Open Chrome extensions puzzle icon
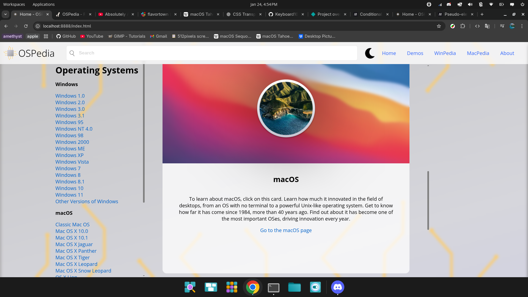The image size is (528, 297). pos(463,26)
